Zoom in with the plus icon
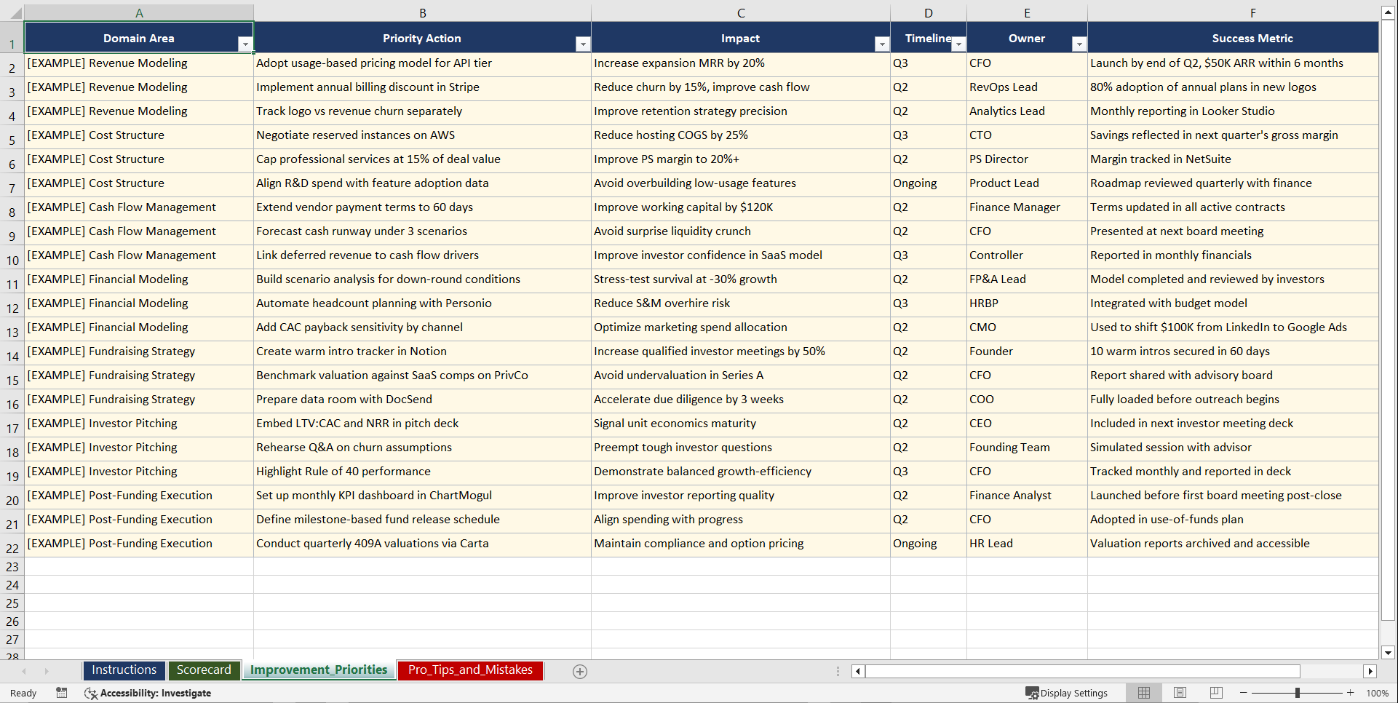 [x=1351, y=693]
